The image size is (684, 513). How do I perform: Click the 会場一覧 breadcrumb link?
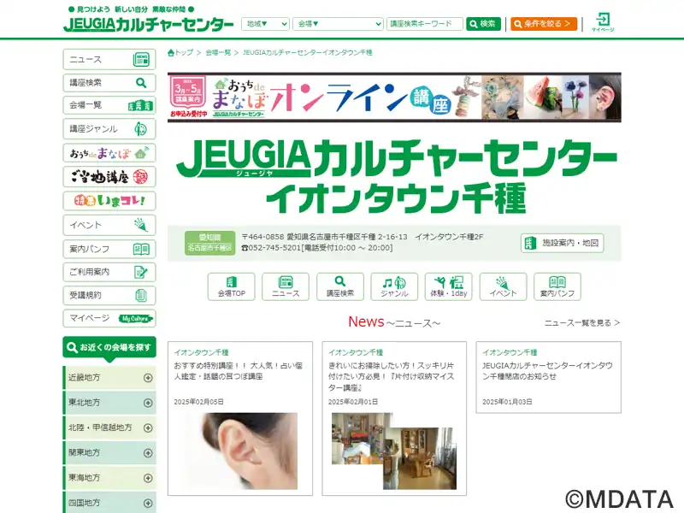click(218, 53)
